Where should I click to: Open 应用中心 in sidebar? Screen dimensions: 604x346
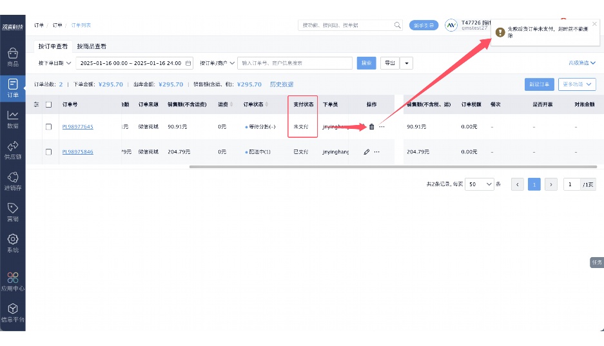[13, 282]
